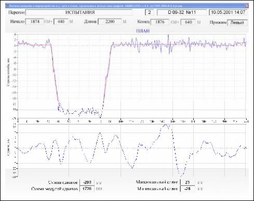Screen dimensions: 254x201
Task: Click the application icon in the title bar
Action: [7, 6]
